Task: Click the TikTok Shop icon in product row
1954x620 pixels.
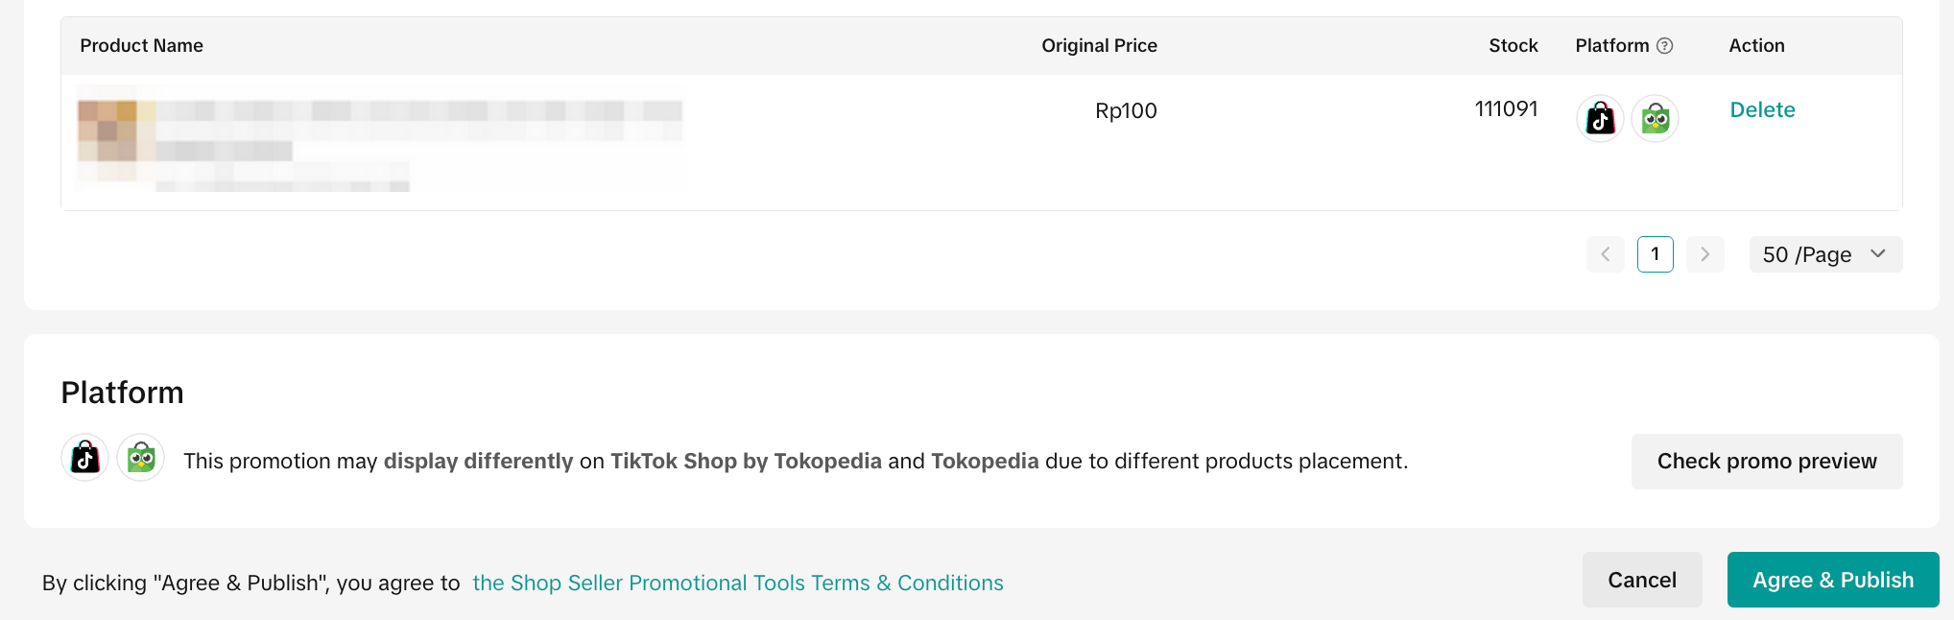Action: pos(1600,119)
